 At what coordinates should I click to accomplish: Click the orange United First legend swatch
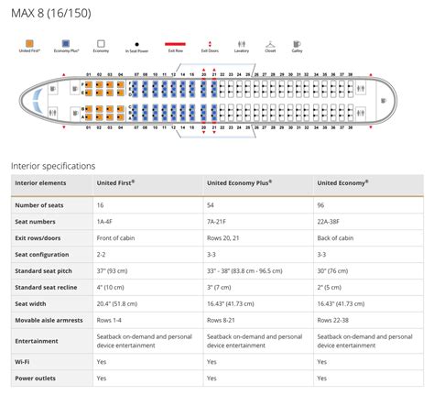pos(29,44)
